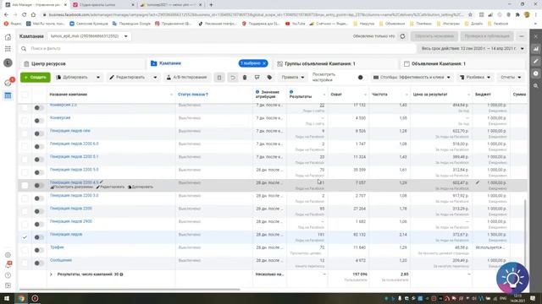Expand the Результаты summary row chevron
Viewport: 542px width, 304px height.
51,274
